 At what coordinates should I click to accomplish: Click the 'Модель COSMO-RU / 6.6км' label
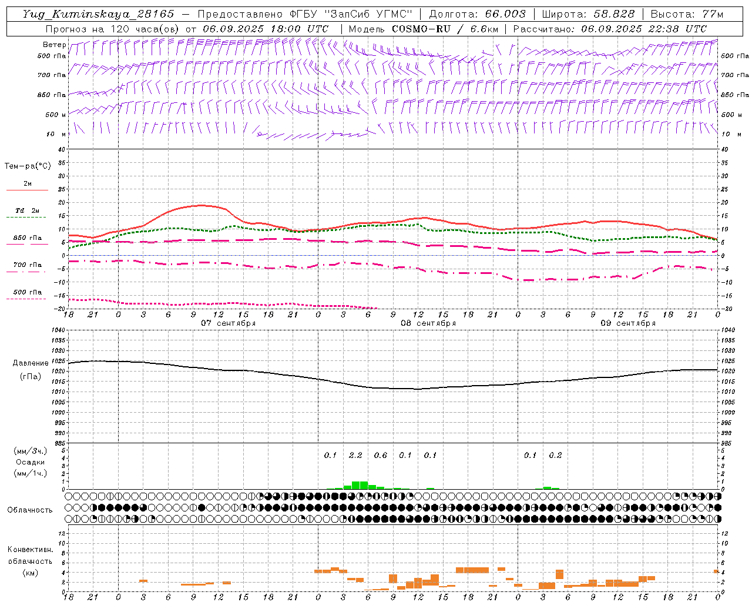pos(424,29)
